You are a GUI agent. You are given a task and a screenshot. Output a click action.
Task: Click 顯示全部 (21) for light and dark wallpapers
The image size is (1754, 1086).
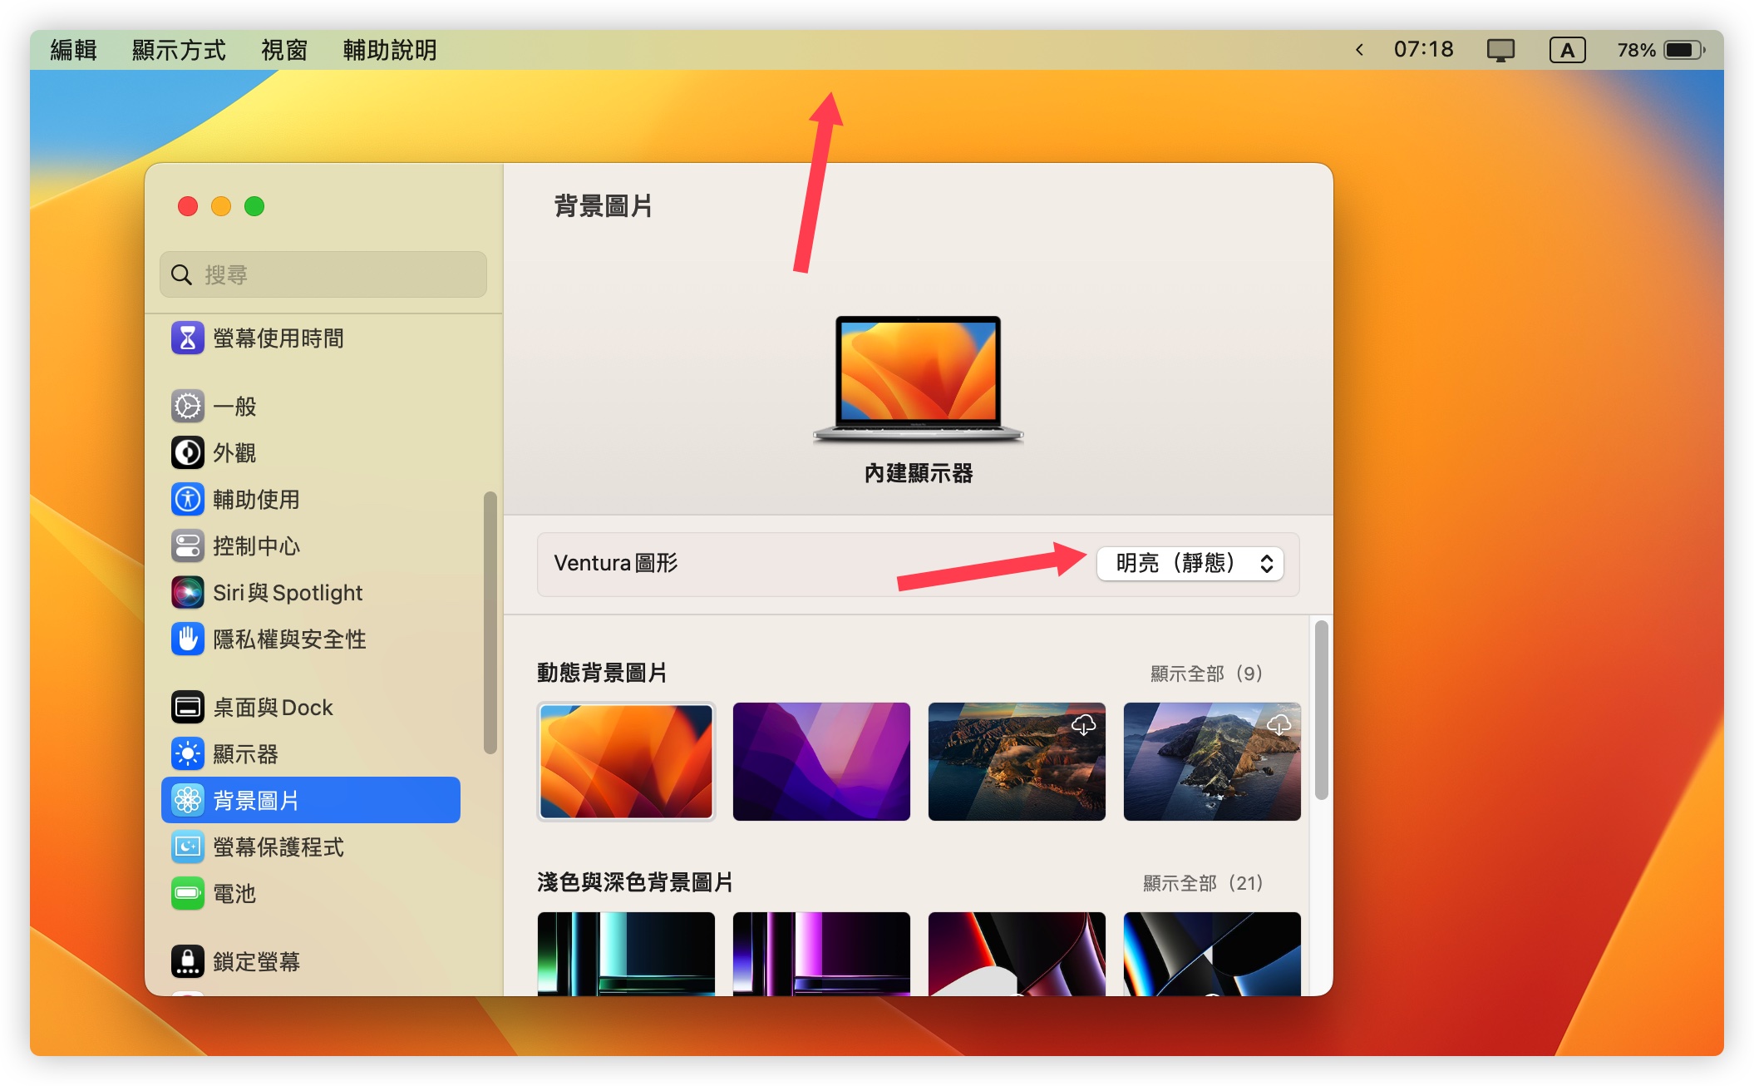[1203, 883]
